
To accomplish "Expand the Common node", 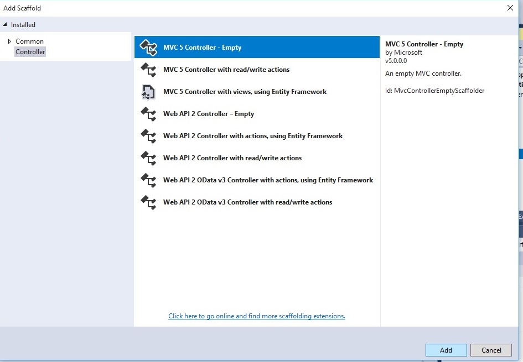I will (9, 41).
